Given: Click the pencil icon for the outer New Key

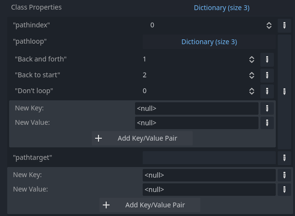Looking at the screenshot, I should pyautogui.click(x=284, y=175).
